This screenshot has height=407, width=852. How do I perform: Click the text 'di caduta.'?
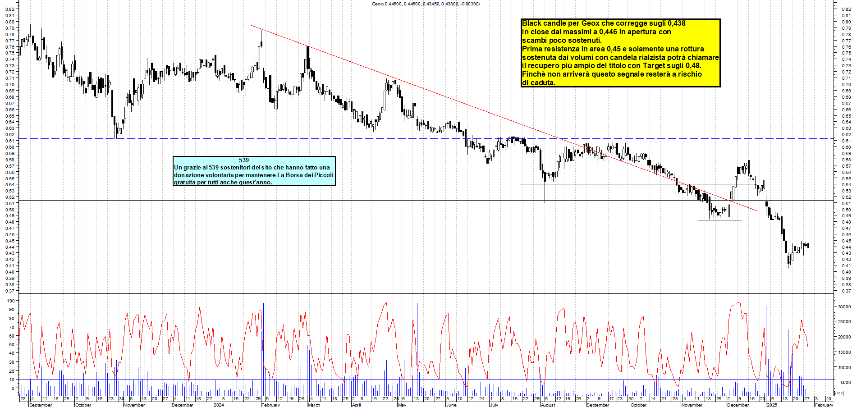[x=539, y=82]
